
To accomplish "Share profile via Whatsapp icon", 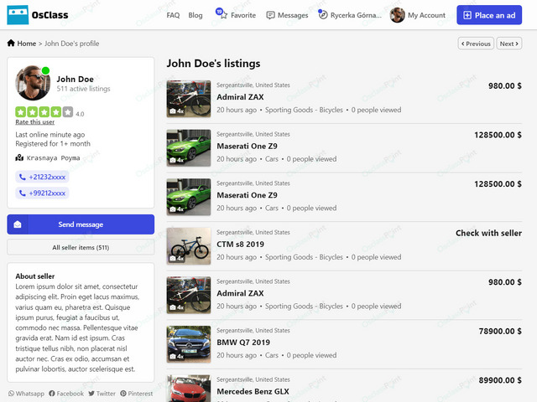I will pyautogui.click(x=11, y=394).
